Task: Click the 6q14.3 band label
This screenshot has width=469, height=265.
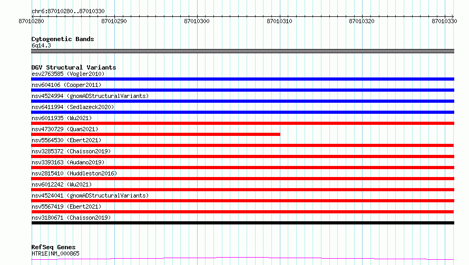Action: click(x=41, y=45)
